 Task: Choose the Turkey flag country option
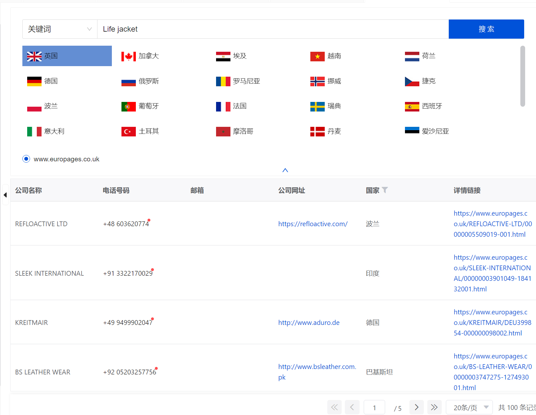click(x=140, y=131)
